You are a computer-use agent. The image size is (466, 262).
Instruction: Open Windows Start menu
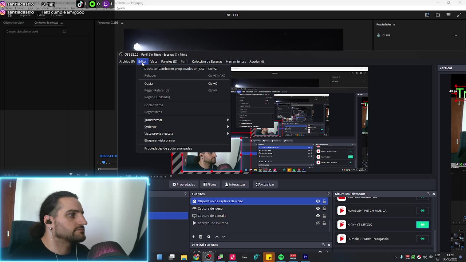pos(159,257)
